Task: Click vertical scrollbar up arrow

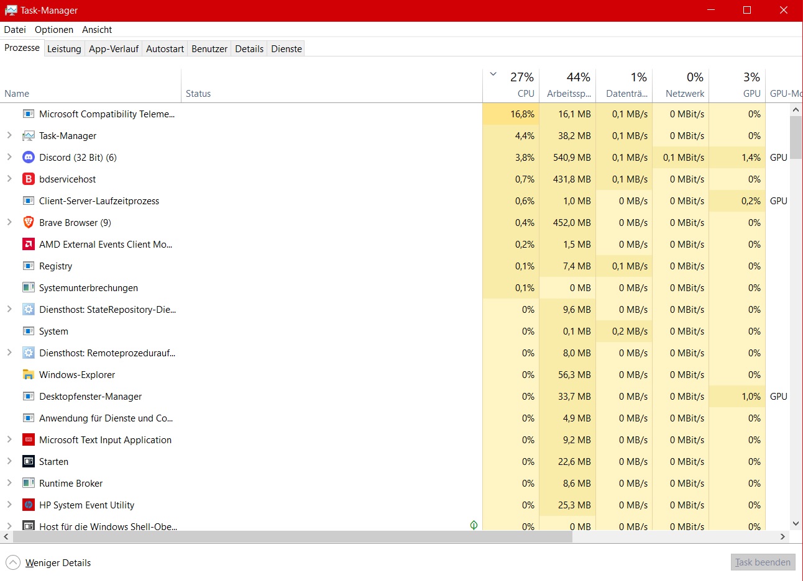Action: coord(796,109)
